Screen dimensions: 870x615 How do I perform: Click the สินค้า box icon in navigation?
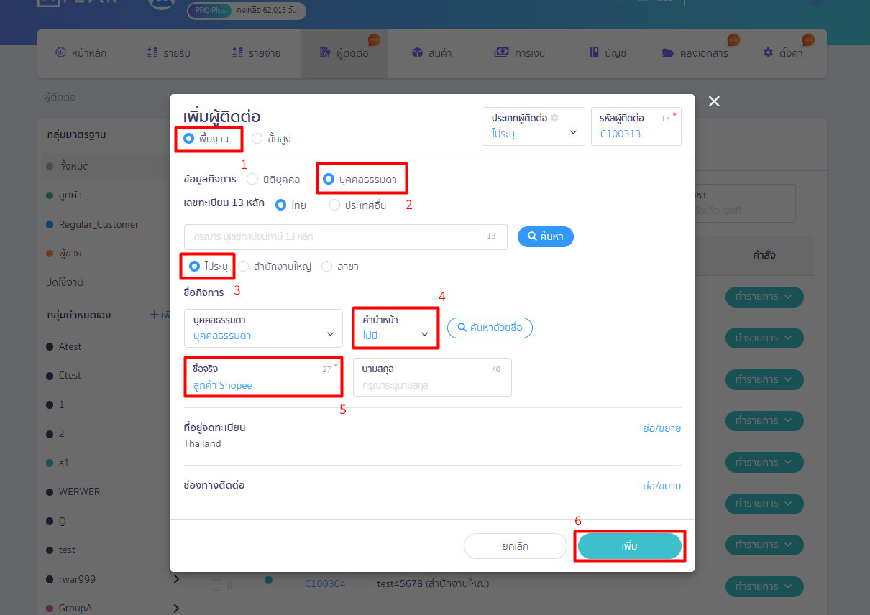[x=417, y=52]
